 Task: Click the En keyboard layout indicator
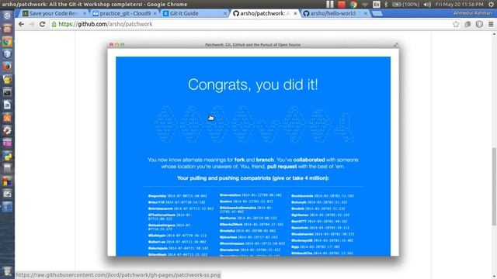pyautogui.click(x=376, y=5)
